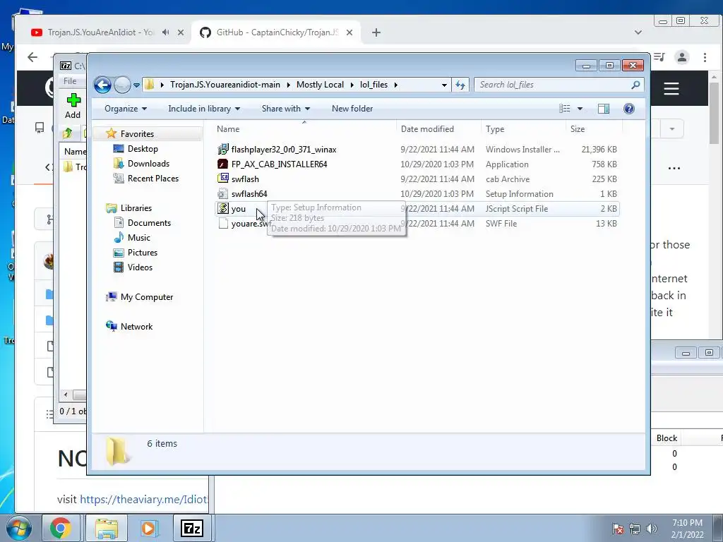The width and height of the screenshot is (723, 542).
Task: Mute the YouTube tab audio icon
Action: pos(165,32)
